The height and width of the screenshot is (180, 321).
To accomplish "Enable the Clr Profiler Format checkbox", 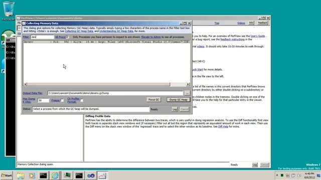I will coord(81,100).
